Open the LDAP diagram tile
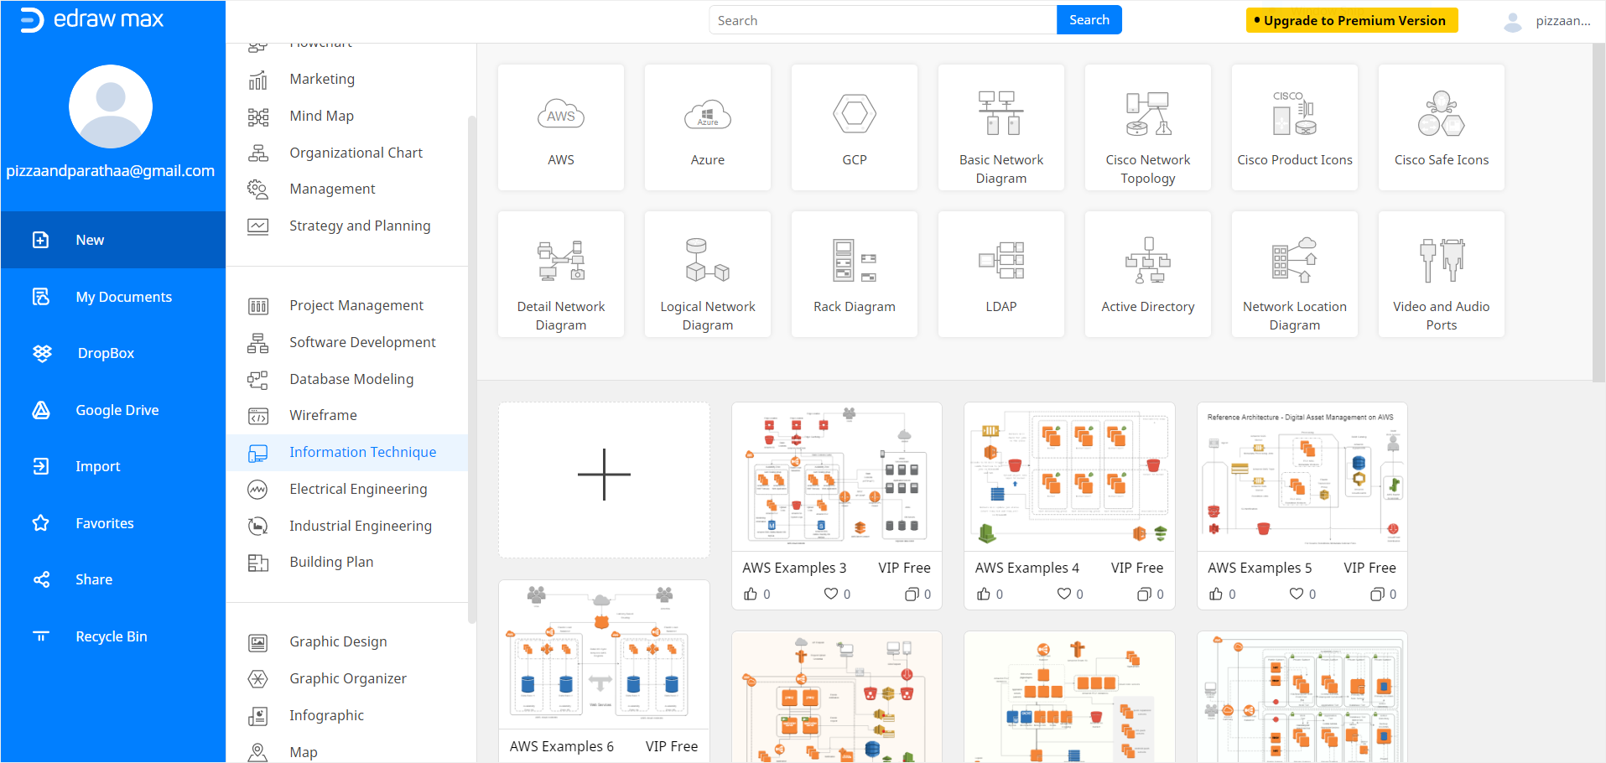 tap(1001, 274)
